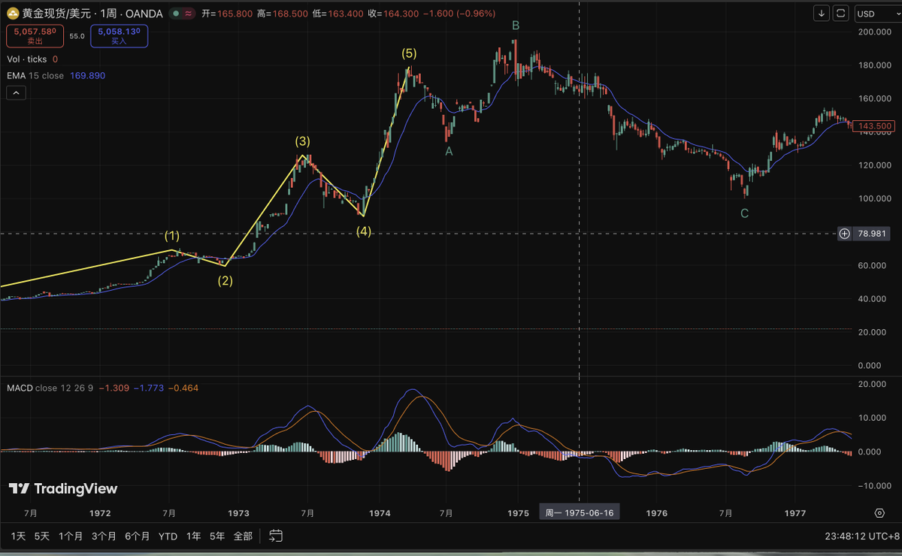Click the 开=165.800 open value
902x556 pixels.
pyautogui.click(x=228, y=14)
